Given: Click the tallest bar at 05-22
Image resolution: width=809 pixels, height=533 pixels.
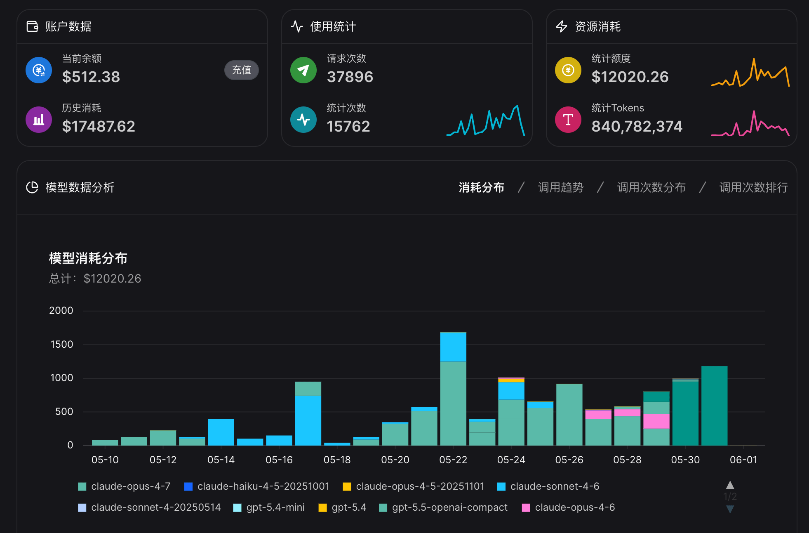Looking at the screenshot, I should (453, 389).
